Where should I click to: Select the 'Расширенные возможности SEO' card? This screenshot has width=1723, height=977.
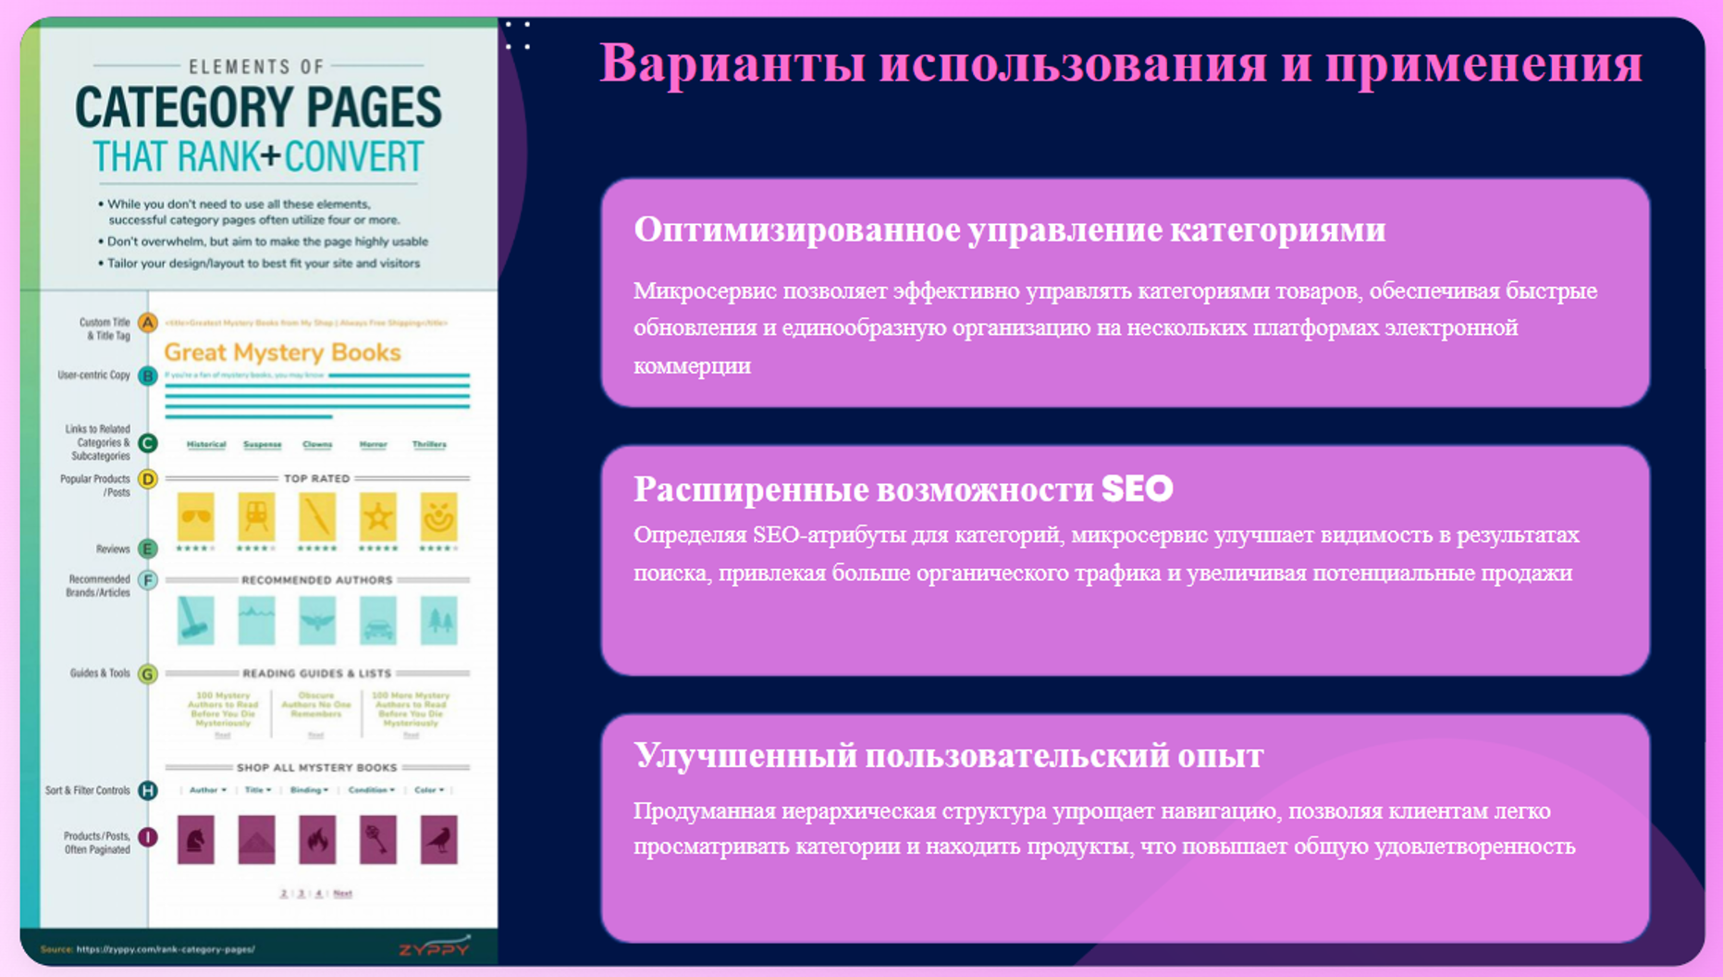[1125, 560]
